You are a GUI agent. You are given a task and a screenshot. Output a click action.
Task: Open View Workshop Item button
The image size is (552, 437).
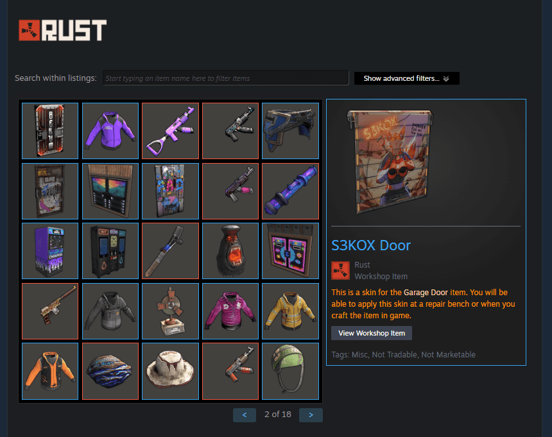(372, 333)
